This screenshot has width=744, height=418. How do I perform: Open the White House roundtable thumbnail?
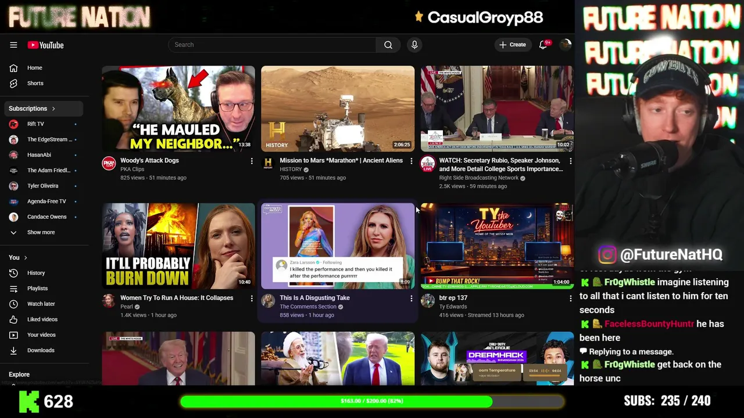coord(497,109)
